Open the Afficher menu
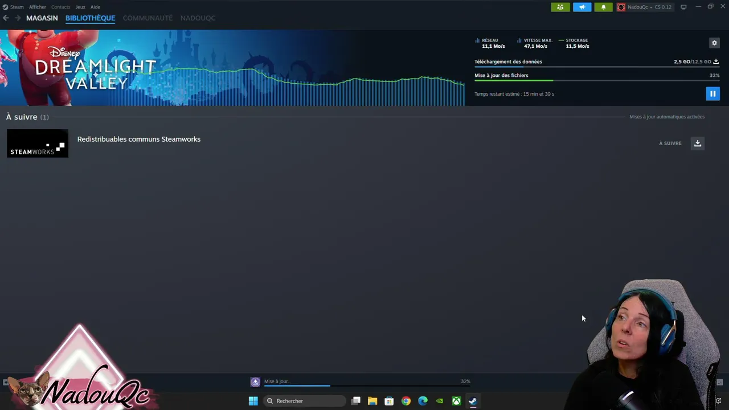 pos(38,7)
